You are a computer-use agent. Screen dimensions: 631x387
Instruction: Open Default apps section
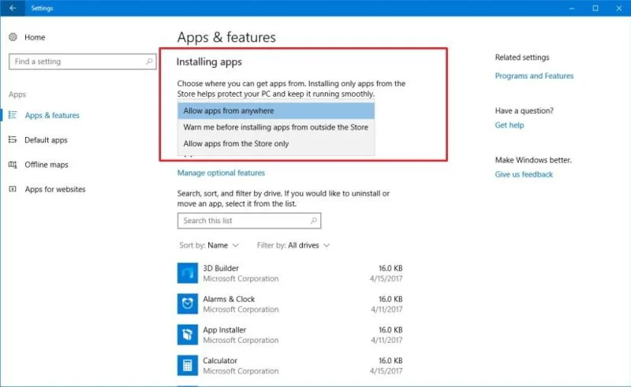46,140
